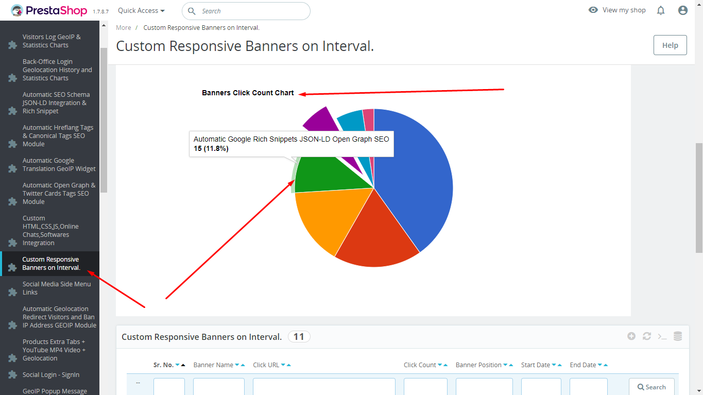Show the SQL query icon
The height and width of the screenshot is (395, 703).
(x=662, y=336)
